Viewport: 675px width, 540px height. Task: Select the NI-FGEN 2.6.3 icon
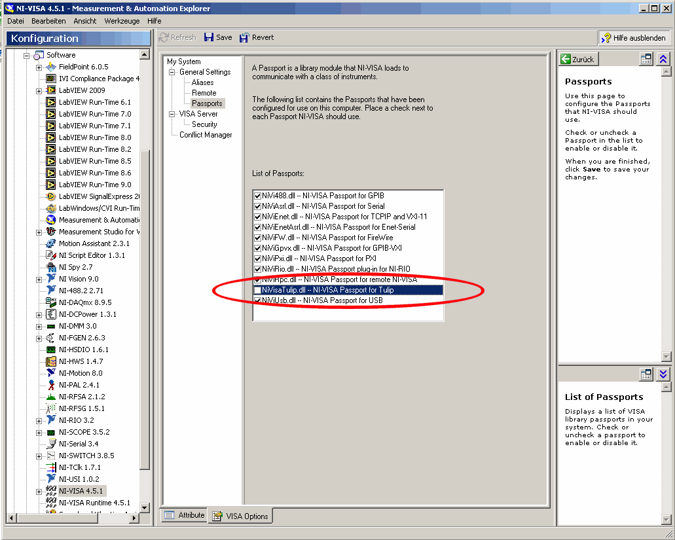[x=51, y=338]
